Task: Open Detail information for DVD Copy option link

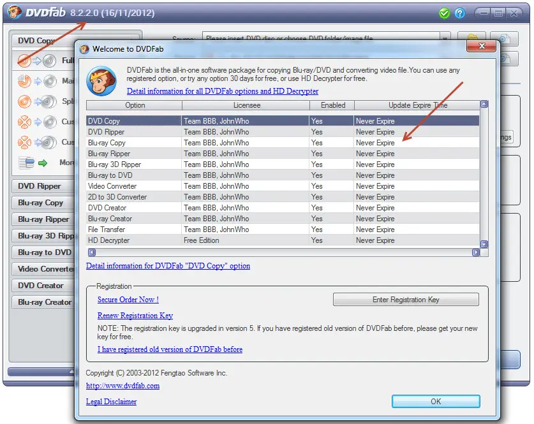Action: click(x=168, y=266)
